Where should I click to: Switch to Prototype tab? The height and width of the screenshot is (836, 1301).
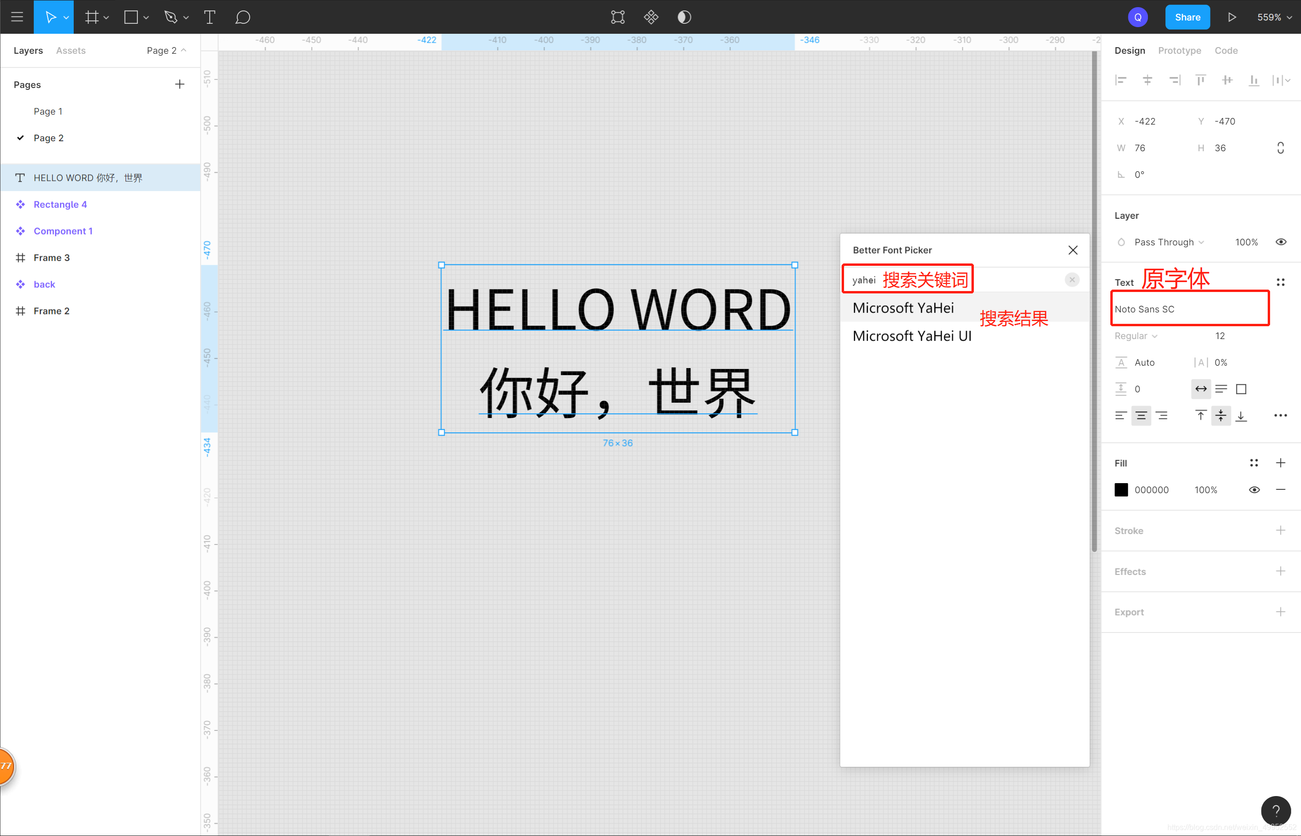click(x=1180, y=50)
